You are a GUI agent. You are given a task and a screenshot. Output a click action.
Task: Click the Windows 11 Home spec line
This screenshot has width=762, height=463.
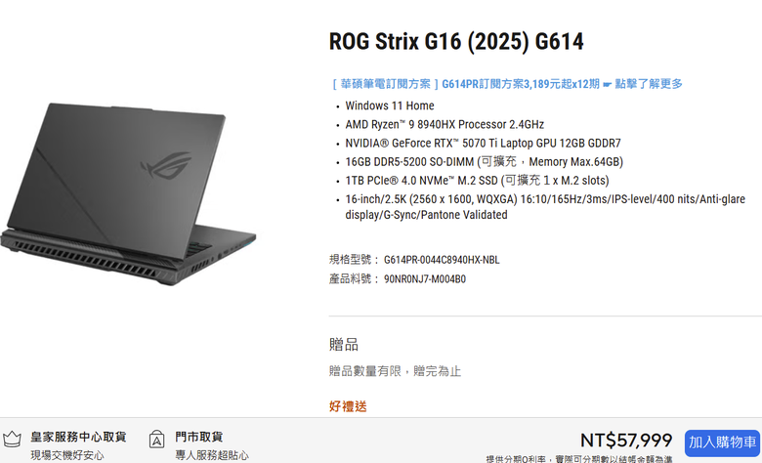pos(390,105)
